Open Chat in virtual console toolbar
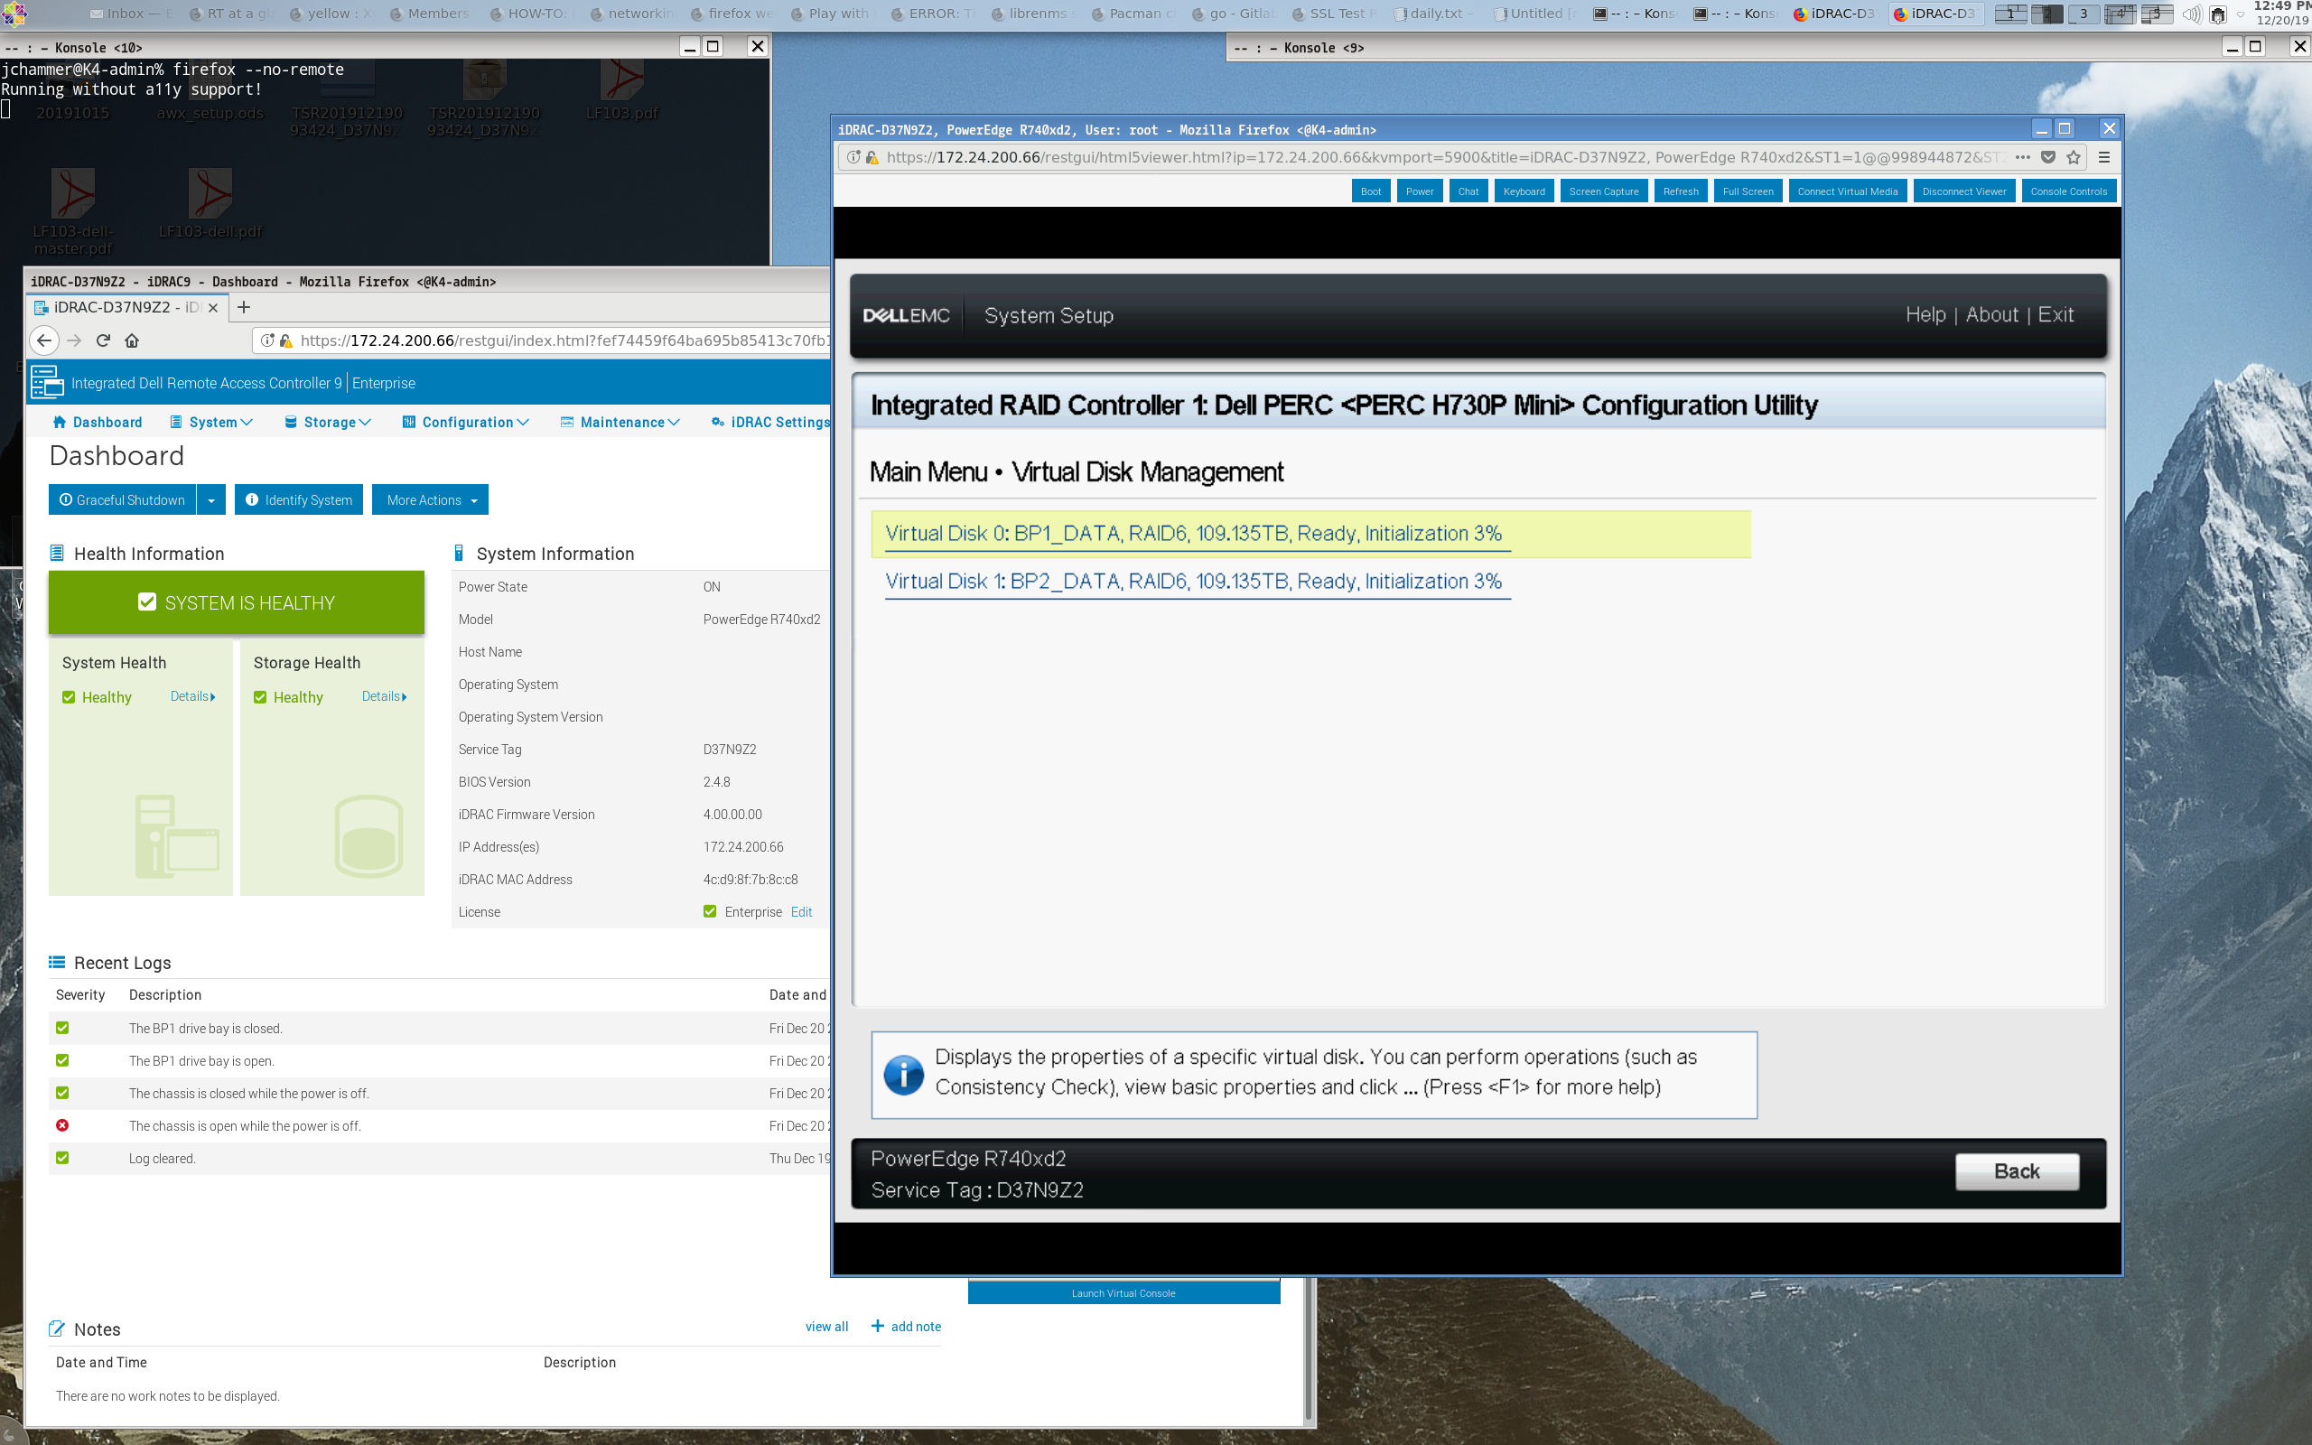 (x=1468, y=191)
